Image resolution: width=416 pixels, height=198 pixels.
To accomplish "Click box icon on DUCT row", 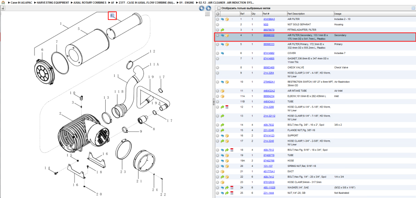I will coord(222,171).
